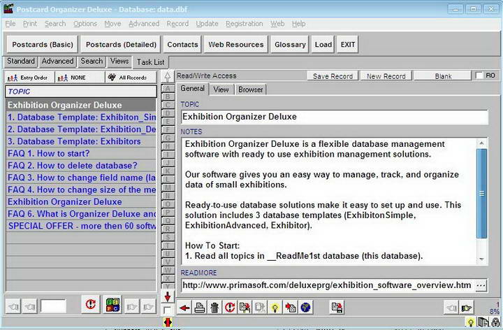Select 'FAQ 1. How to start?' in list
503x330 pixels.
pos(81,153)
